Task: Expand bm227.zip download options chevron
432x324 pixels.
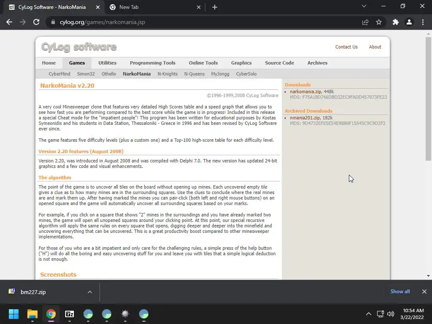Action: click(x=90, y=292)
